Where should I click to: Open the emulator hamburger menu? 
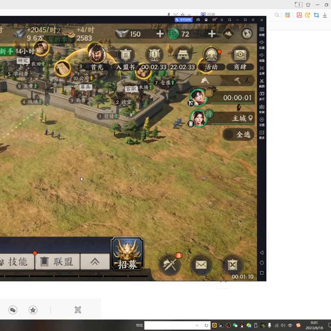tap(222, 20)
